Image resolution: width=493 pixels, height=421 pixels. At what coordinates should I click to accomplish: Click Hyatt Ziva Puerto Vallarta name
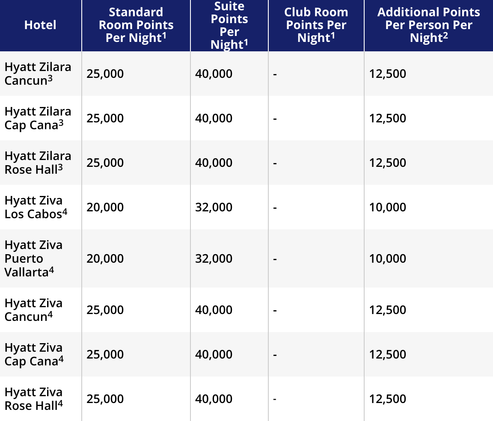click(34, 258)
